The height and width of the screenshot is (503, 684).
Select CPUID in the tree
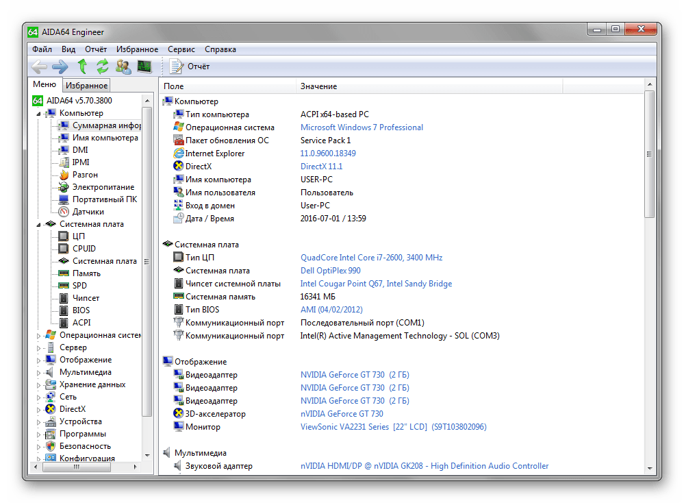click(84, 249)
